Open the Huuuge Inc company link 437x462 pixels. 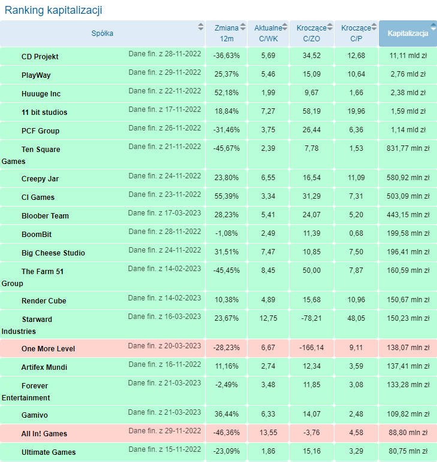pyautogui.click(x=41, y=94)
